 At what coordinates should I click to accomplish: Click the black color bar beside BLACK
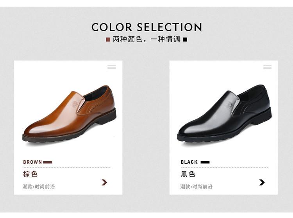coord(205,162)
